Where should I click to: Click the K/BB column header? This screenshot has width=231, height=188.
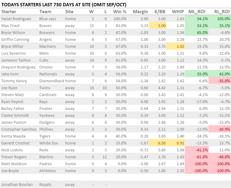coord(159,12)
